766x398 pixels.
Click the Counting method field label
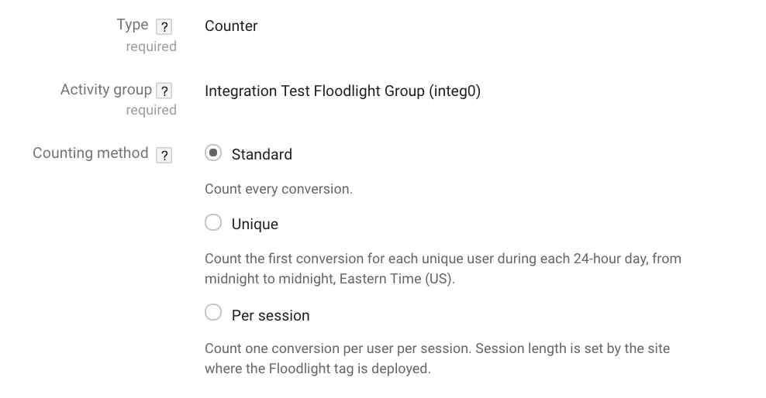(91, 153)
